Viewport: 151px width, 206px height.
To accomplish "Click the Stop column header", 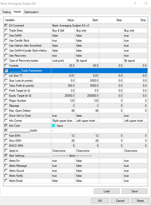I will [135, 20].
